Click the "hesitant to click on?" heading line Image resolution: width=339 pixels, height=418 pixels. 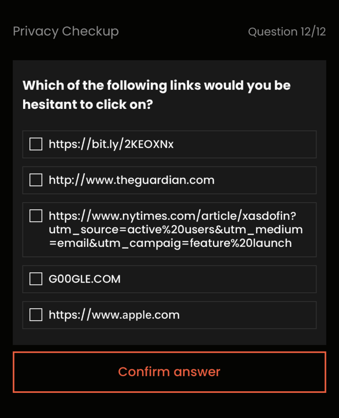pyautogui.click(x=88, y=105)
